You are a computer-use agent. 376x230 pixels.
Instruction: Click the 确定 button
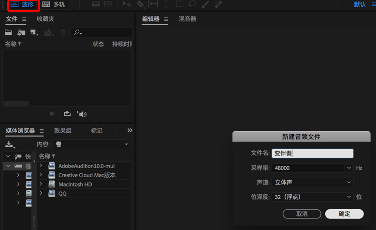345,214
